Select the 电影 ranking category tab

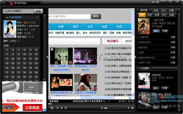click(x=142, y=15)
